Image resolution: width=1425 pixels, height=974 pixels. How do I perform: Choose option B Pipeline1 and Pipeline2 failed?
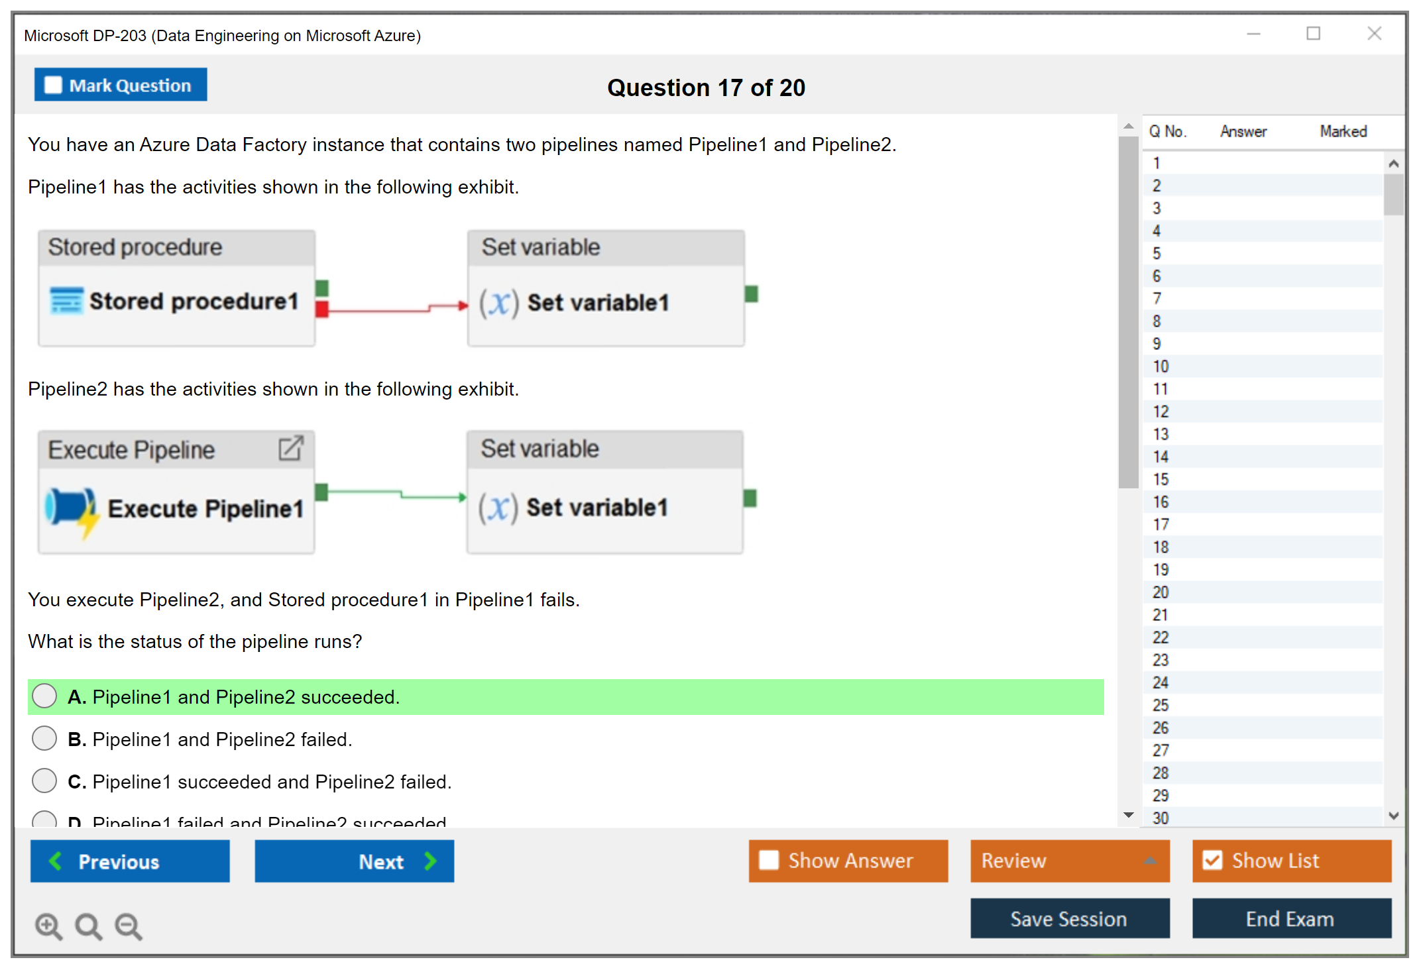pos(44,738)
